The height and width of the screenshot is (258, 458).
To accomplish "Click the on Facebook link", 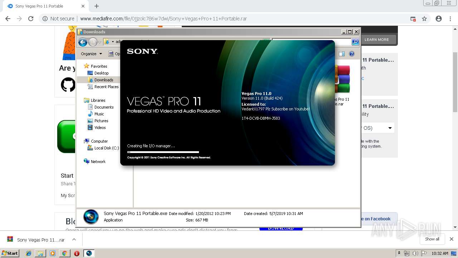I will point(375,219).
